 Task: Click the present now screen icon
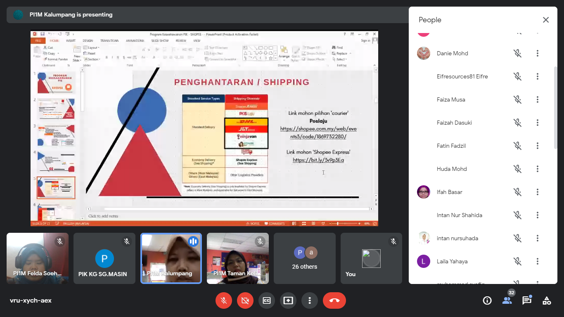[x=288, y=300]
